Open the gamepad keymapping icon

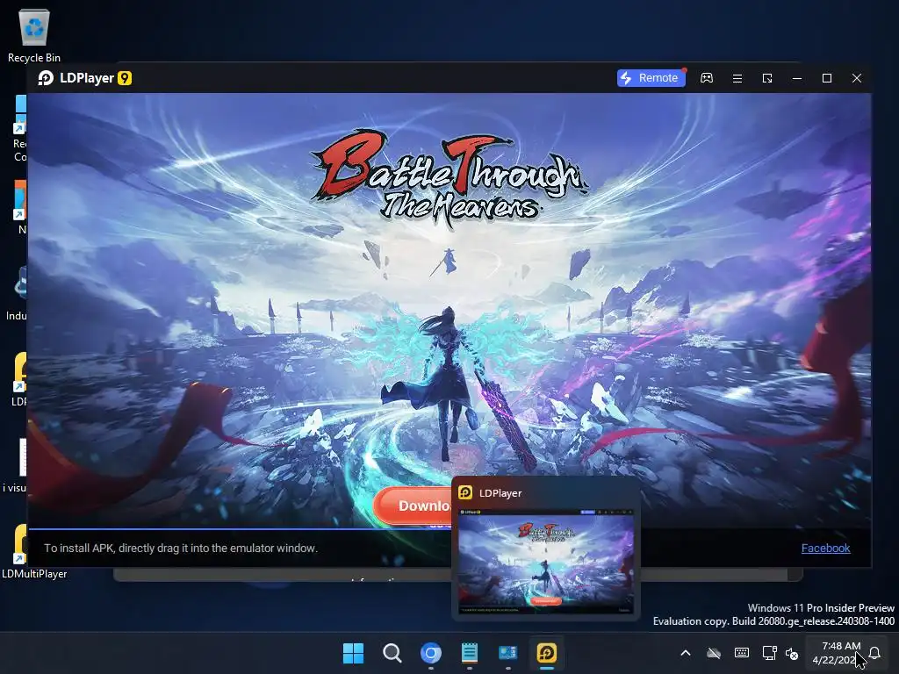(707, 78)
